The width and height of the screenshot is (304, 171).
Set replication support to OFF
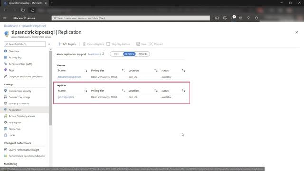[116, 54]
